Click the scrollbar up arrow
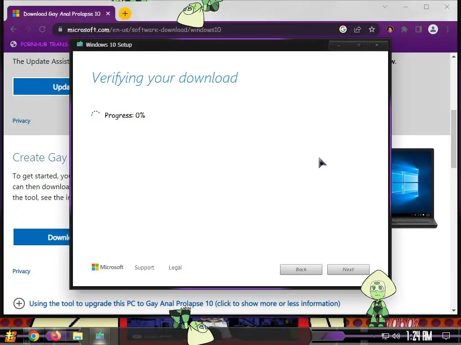The image size is (461, 345). 454,57
